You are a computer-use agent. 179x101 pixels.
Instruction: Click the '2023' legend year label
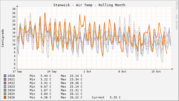[11, 87]
